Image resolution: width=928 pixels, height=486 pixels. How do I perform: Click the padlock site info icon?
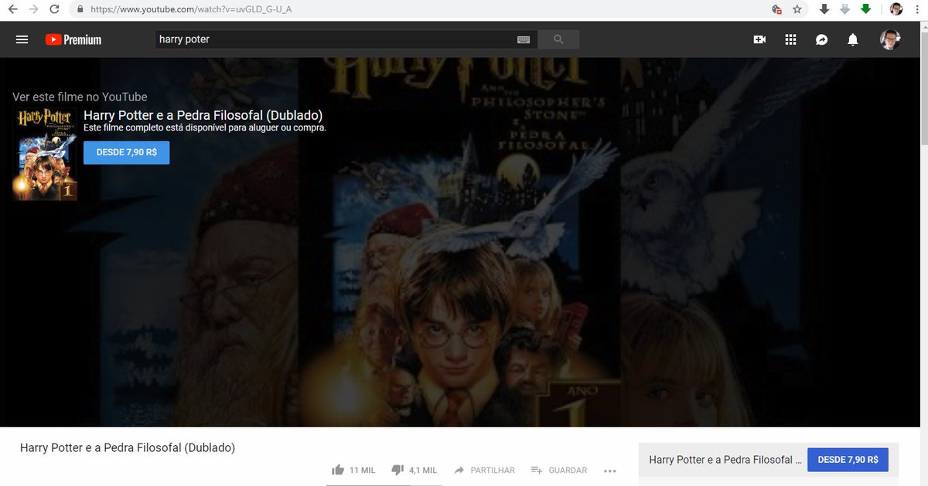pyautogui.click(x=80, y=9)
